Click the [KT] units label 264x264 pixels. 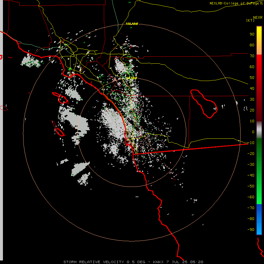point(251,20)
